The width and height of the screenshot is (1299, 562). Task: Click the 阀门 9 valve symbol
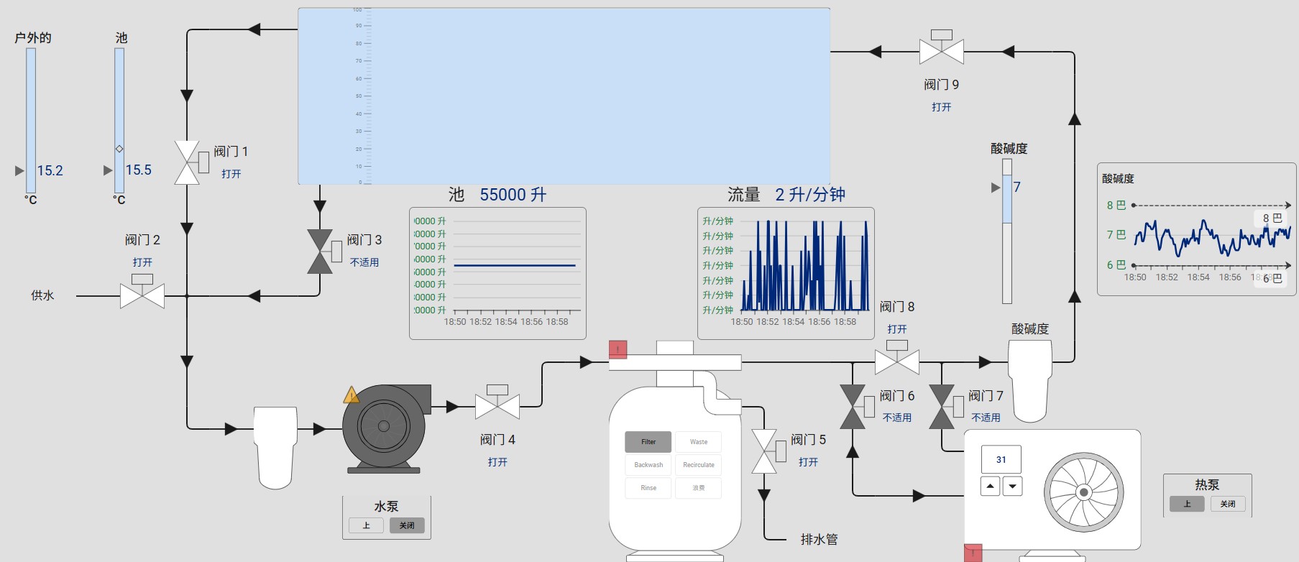click(x=941, y=52)
